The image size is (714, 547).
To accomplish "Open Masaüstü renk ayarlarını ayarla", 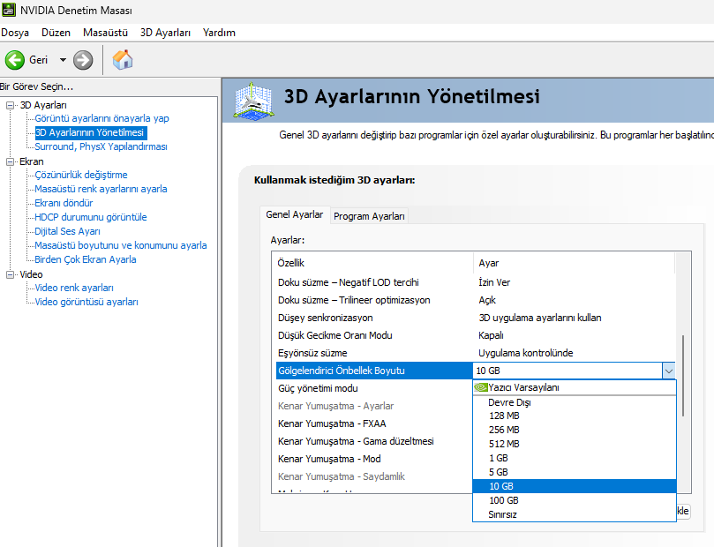I will click(x=101, y=189).
